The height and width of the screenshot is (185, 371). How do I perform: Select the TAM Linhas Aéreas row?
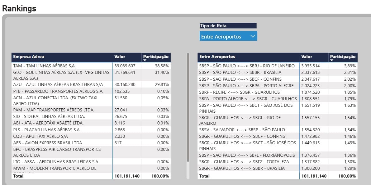(45, 66)
